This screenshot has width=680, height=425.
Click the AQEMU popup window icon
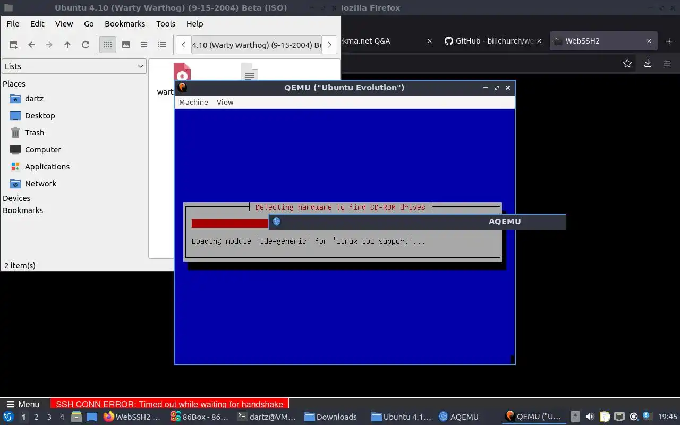[x=276, y=222]
